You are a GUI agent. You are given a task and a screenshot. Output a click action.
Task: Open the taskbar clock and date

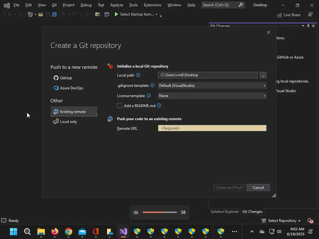(x=296, y=232)
